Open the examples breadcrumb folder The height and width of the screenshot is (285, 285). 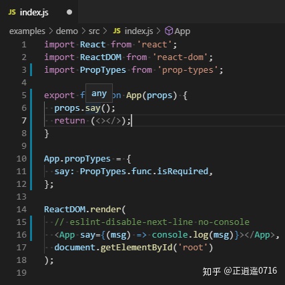tap(27, 31)
